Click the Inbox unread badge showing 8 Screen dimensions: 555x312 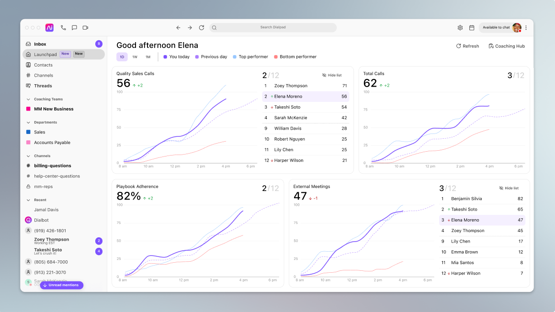99,44
